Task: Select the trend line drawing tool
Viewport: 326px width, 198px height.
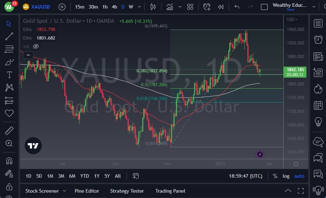Action: point(9,36)
